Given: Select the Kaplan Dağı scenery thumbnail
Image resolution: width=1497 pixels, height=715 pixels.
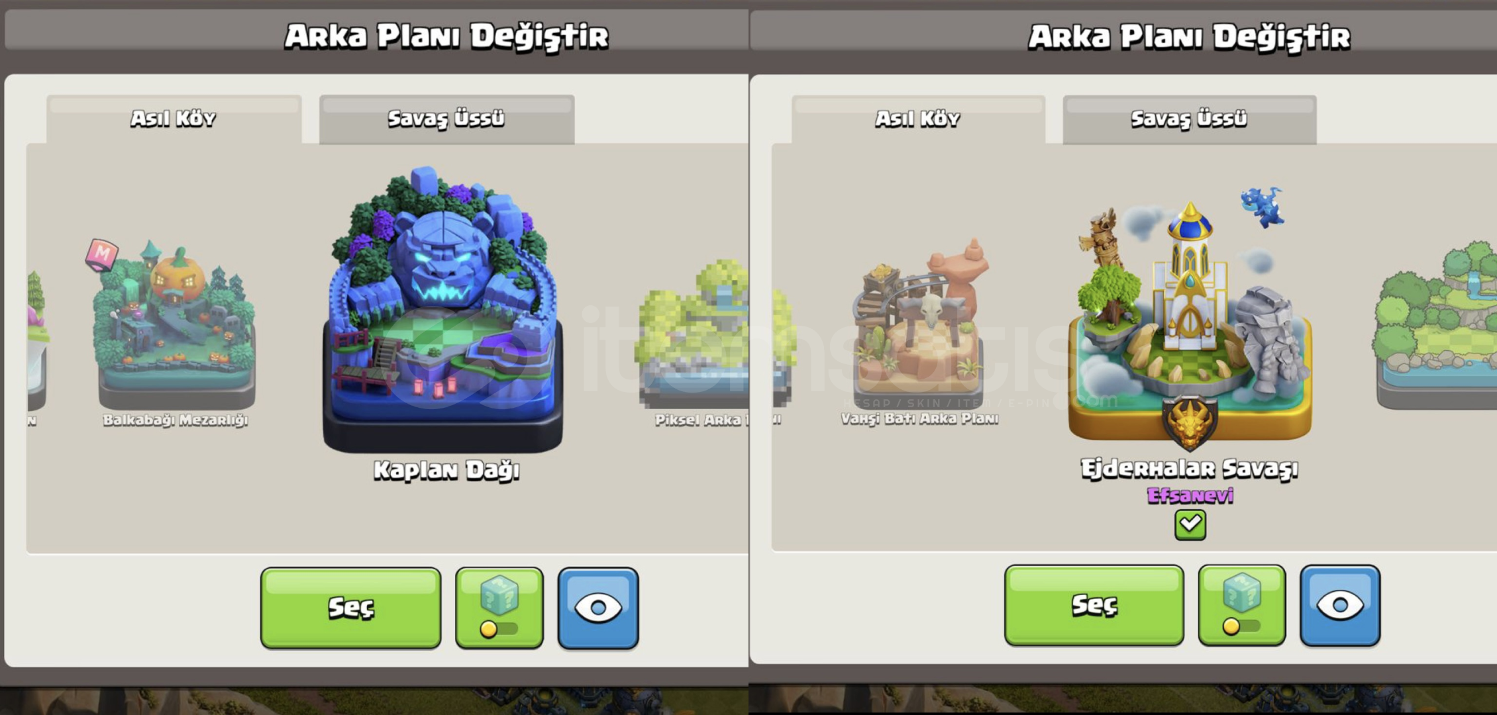Looking at the screenshot, I should tap(442, 310).
